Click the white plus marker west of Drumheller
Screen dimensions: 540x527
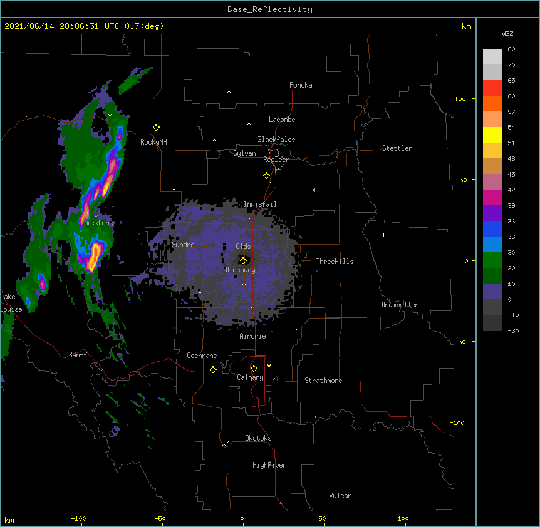tap(383, 235)
